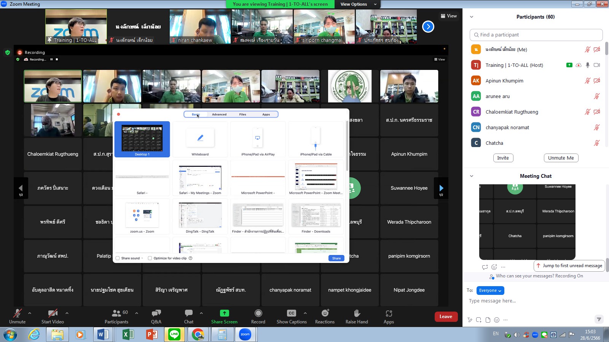The image size is (609, 342).
Task: Open View Options dropdown
Action: pos(358,4)
